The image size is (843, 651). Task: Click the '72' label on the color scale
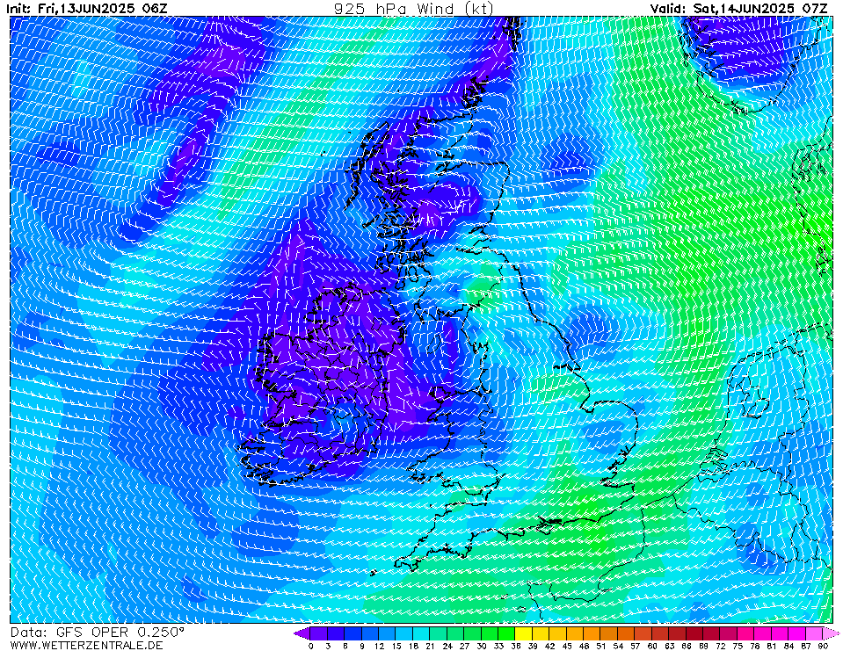click(x=721, y=646)
